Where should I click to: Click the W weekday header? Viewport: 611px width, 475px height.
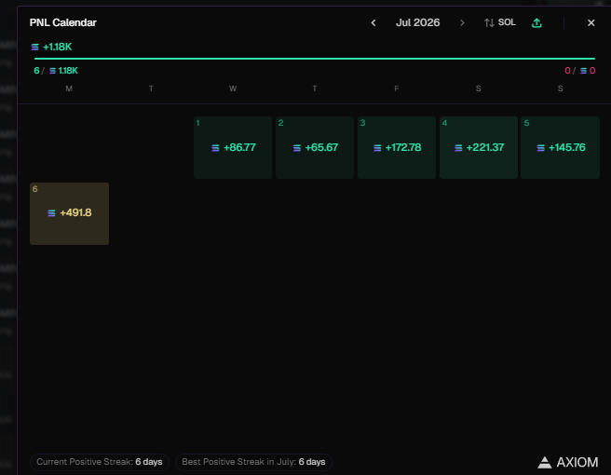pos(233,88)
